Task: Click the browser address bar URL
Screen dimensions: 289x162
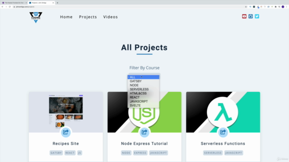Action: [x=25, y=7]
